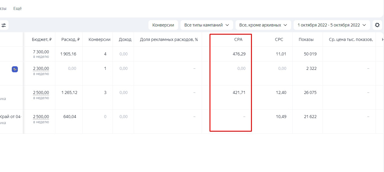The image size is (384, 172).
Task: Sort by Доля рекламных расходов, % header
Action: pos(169,39)
